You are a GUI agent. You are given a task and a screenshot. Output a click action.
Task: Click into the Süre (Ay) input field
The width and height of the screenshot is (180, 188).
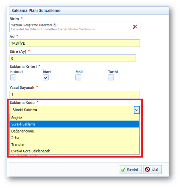click(x=72, y=58)
